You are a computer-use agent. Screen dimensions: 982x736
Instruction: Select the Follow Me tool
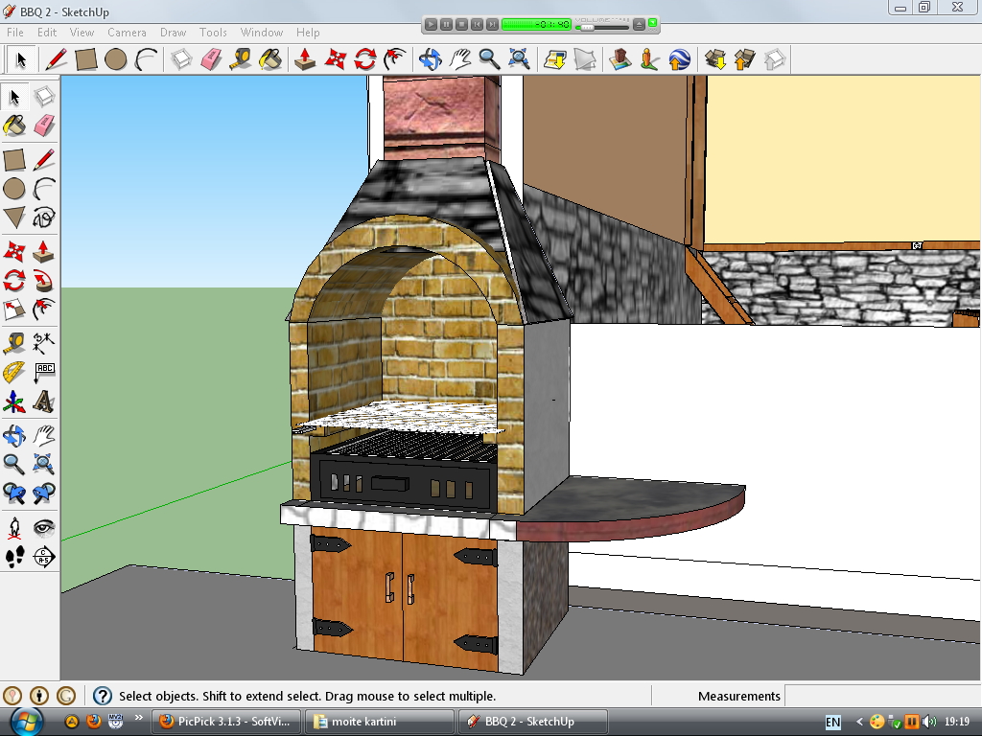[43, 281]
